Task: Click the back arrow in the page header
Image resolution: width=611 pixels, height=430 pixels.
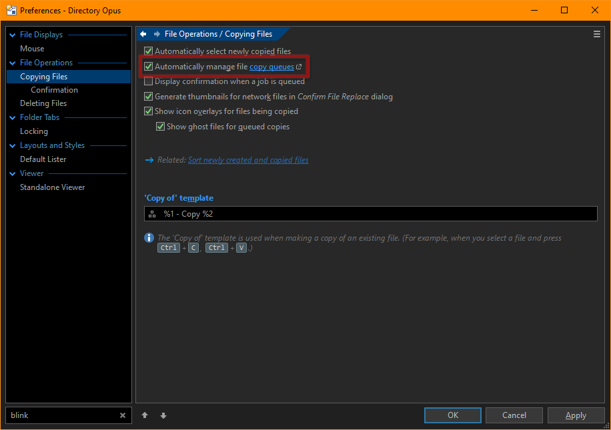Action: click(143, 34)
